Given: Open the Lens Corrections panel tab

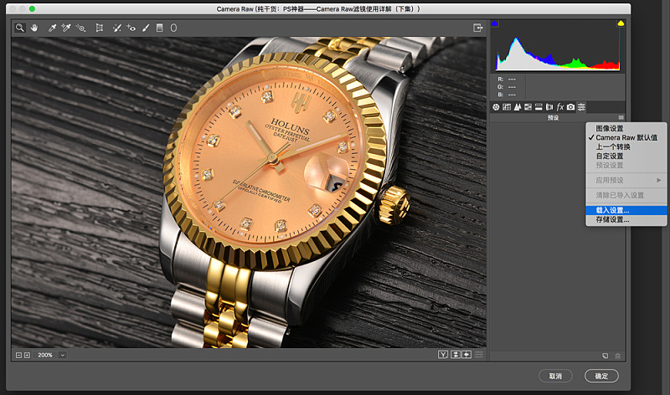Looking at the screenshot, I should [x=549, y=107].
